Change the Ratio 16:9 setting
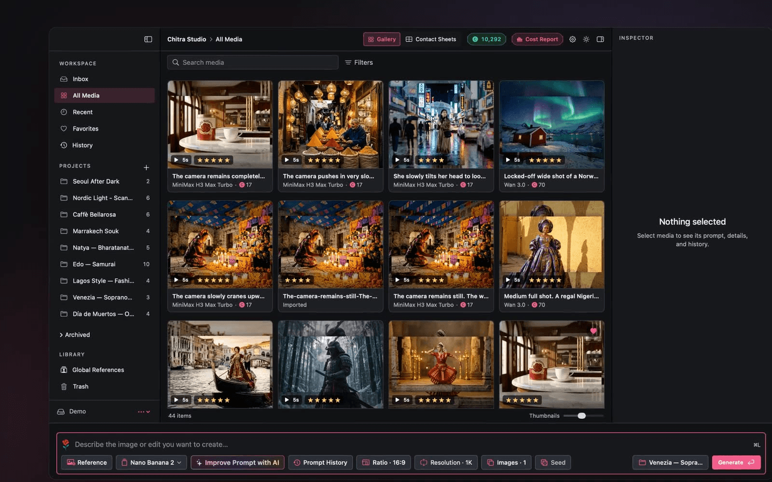 (x=384, y=463)
